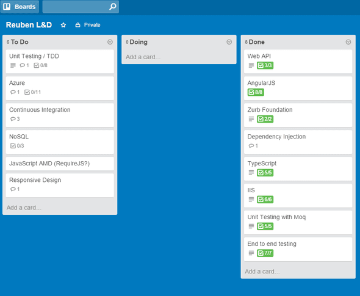Viewport: 360px width, 296px height.
Task: Click the 8/8 checklist badge on AngularJS
Action: [x=256, y=92]
